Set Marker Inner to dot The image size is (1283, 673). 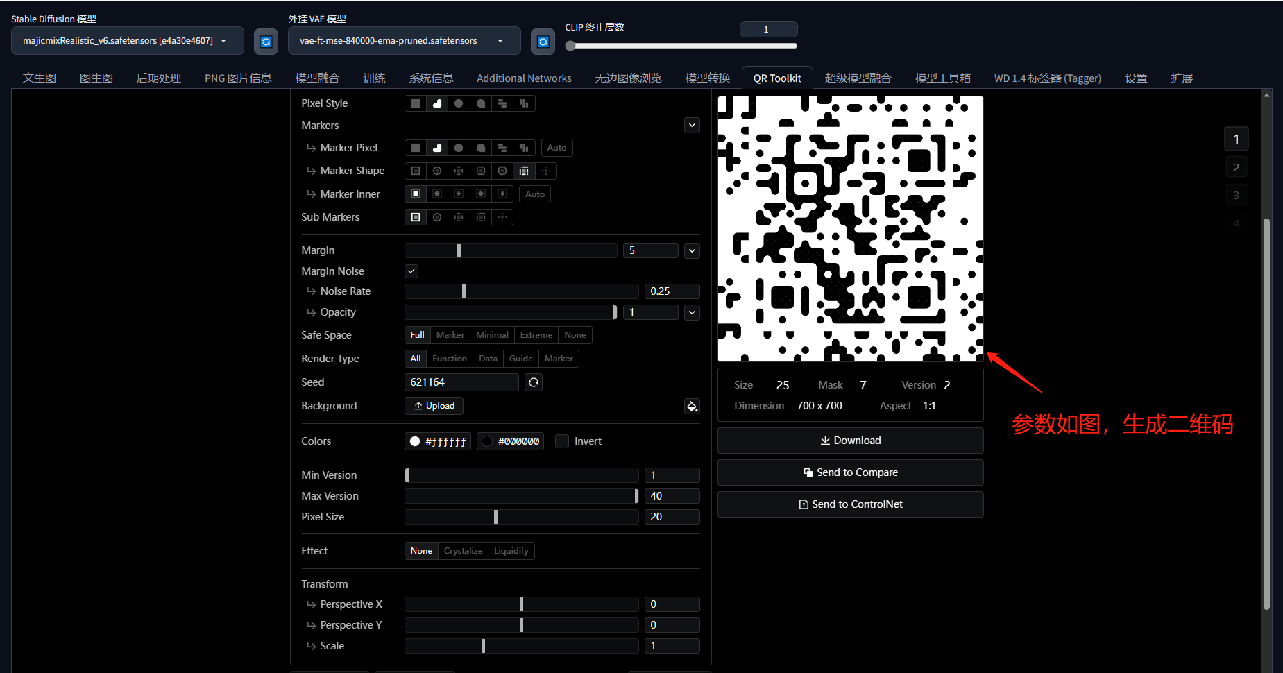pyautogui.click(x=437, y=194)
